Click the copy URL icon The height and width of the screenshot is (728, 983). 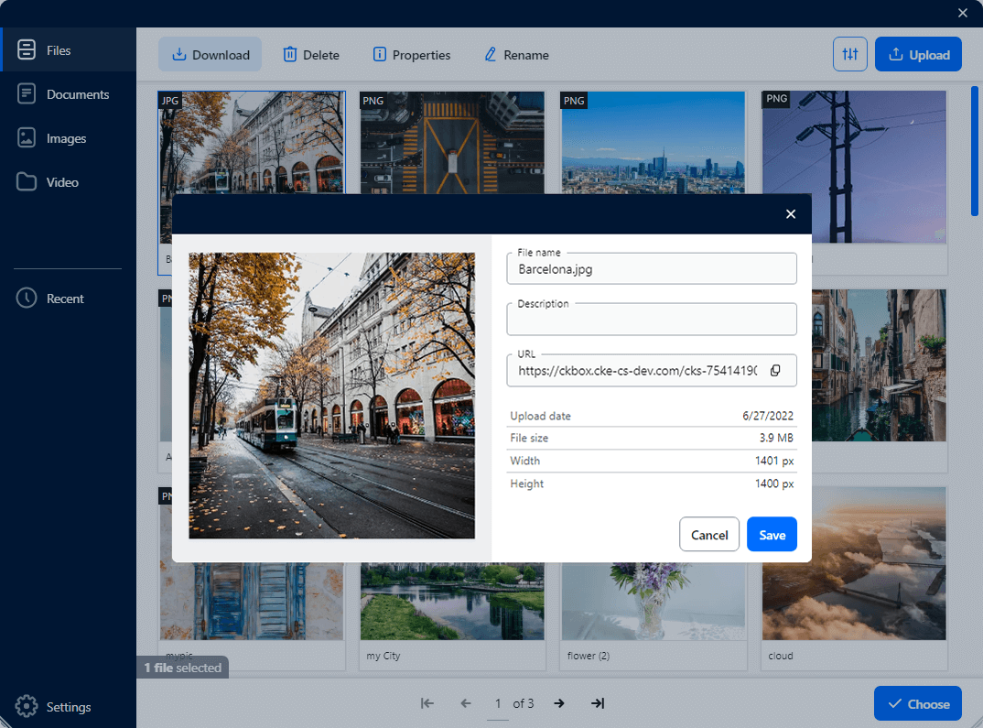click(775, 371)
